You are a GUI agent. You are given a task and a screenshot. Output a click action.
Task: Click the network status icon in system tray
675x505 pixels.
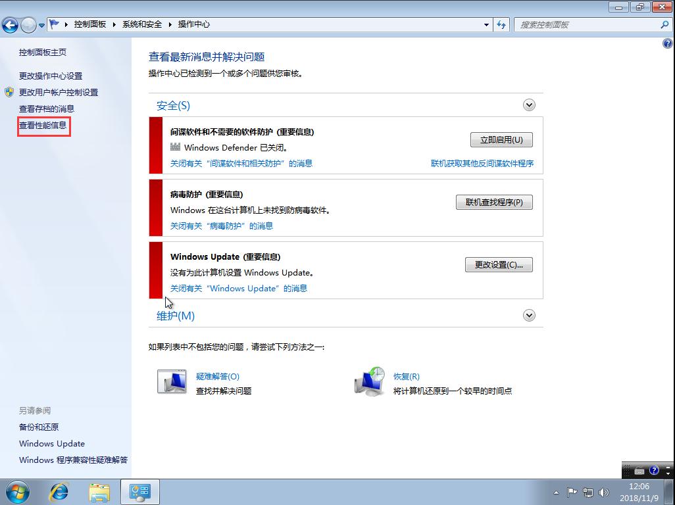click(587, 492)
